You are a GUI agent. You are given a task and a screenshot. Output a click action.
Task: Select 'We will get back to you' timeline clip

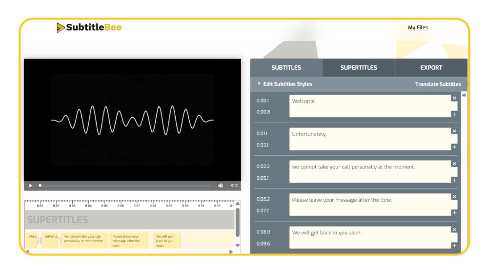166,240
